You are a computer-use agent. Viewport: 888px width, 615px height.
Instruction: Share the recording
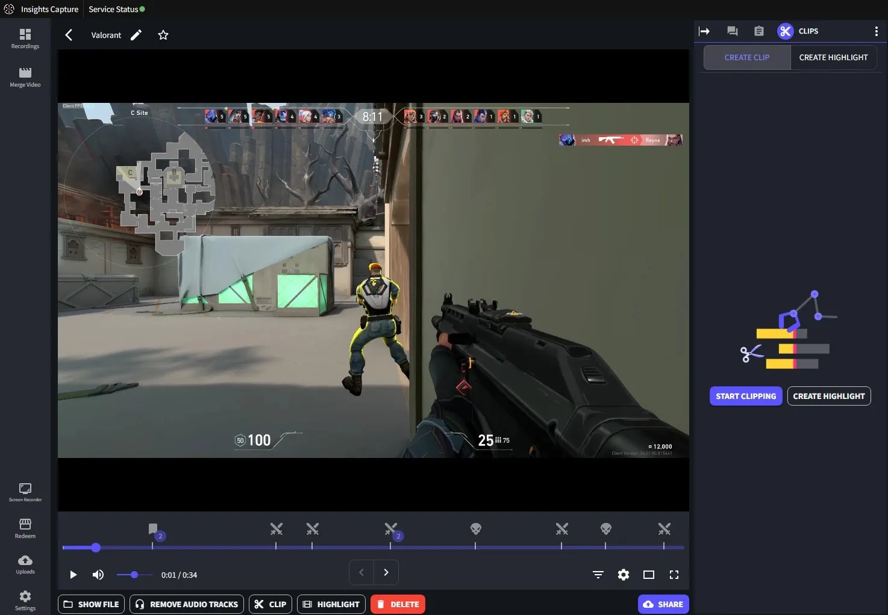click(663, 604)
